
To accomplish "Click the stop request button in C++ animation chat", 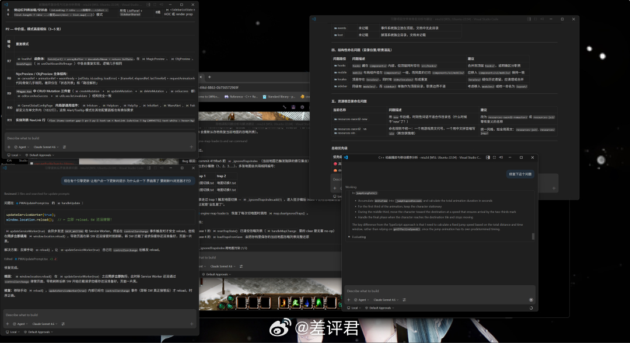I will pyautogui.click(x=530, y=299).
